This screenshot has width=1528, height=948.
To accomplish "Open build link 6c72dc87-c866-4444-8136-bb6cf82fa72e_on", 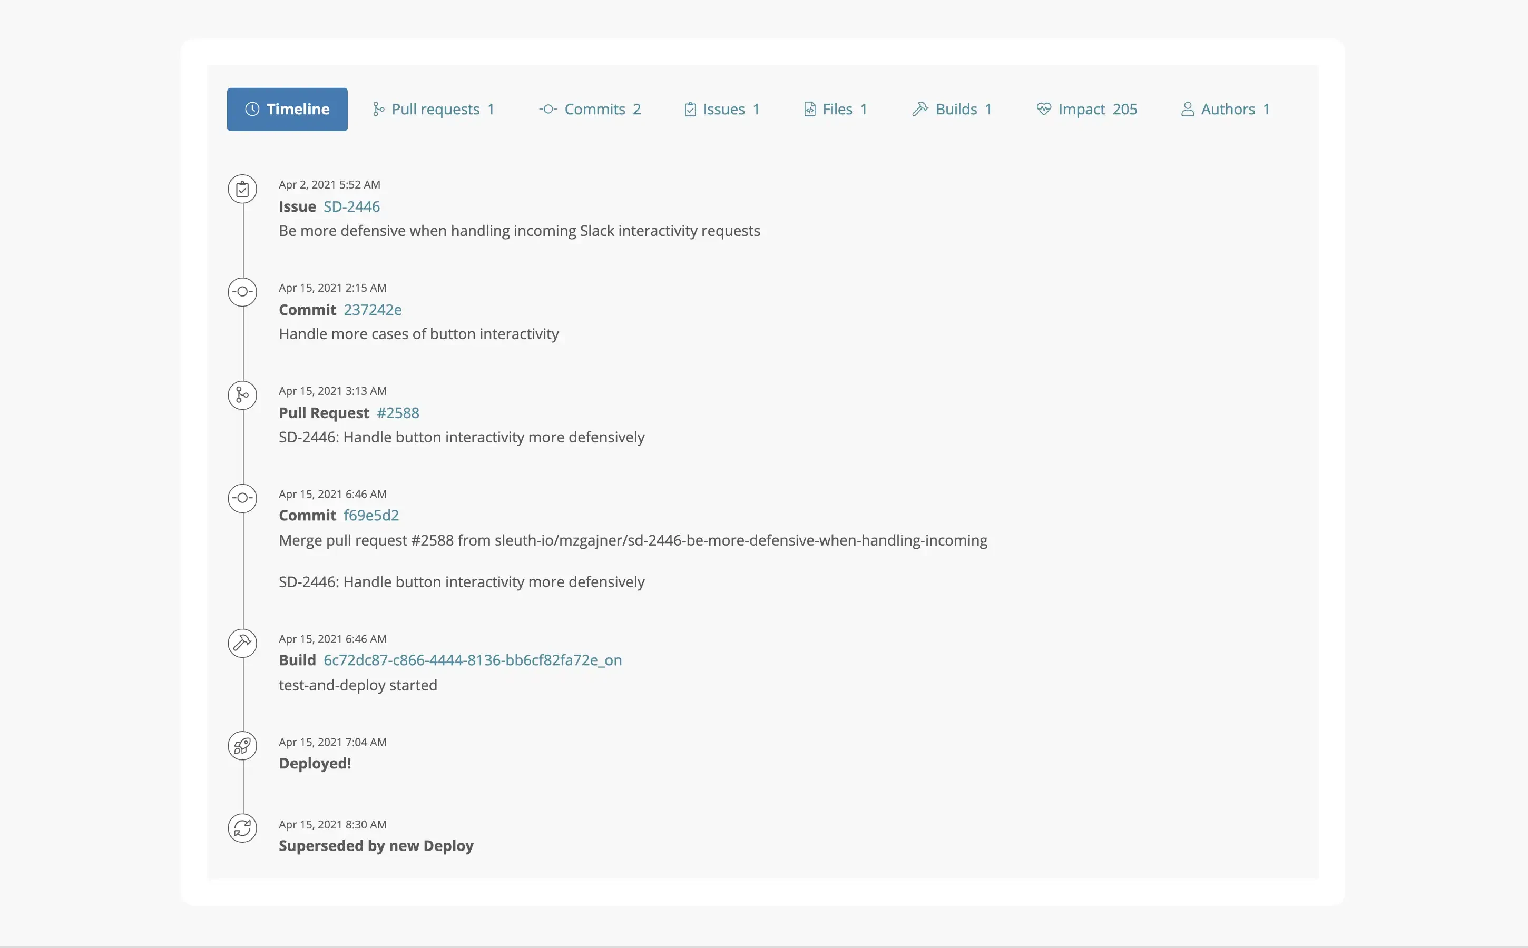I will tap(472, 660).
